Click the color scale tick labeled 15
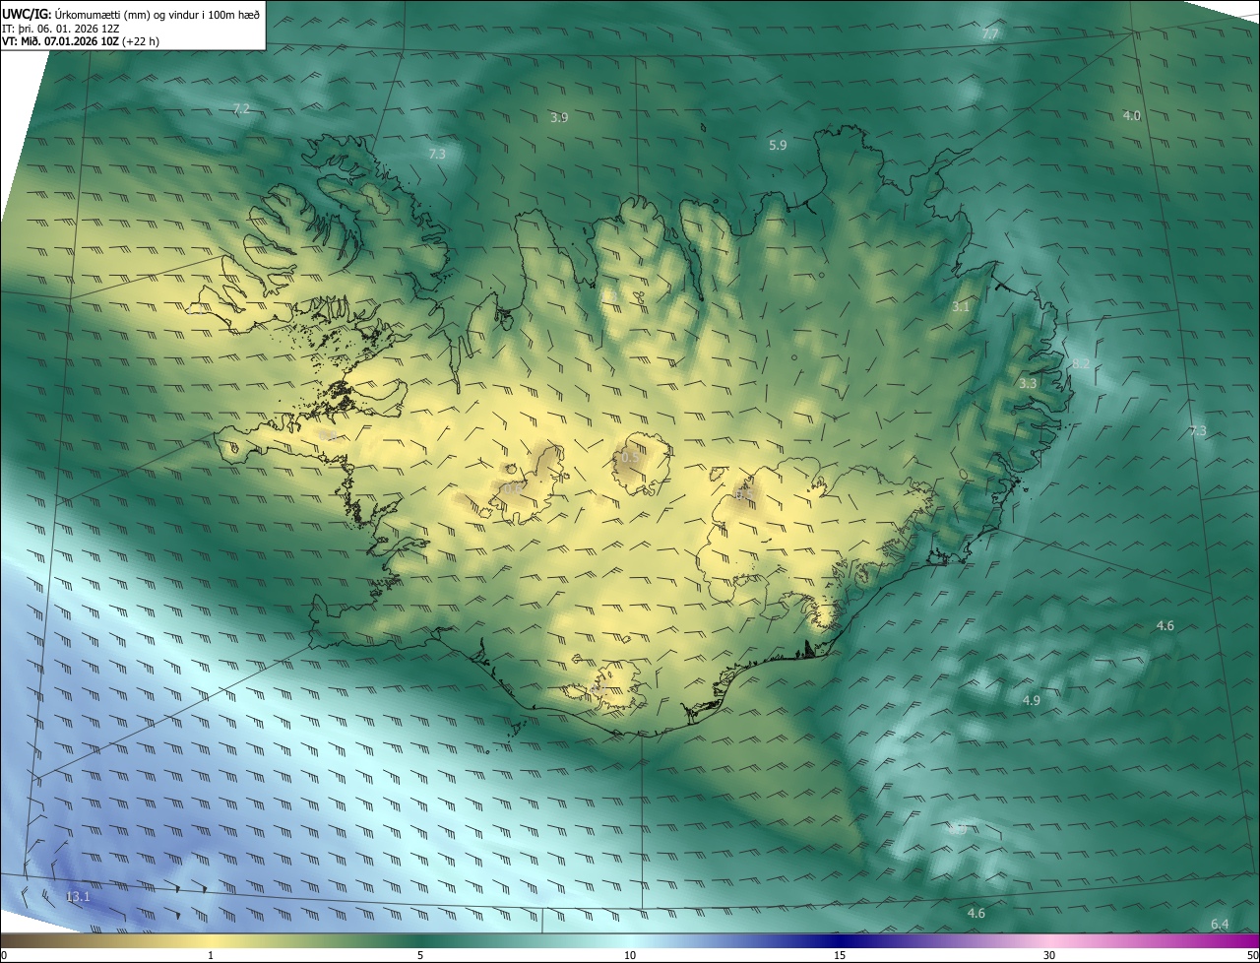Viewport: 1260px width, 963px height. click(840, 955)
